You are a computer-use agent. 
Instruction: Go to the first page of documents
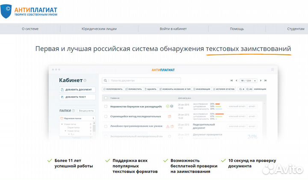(x=231, y=80)
